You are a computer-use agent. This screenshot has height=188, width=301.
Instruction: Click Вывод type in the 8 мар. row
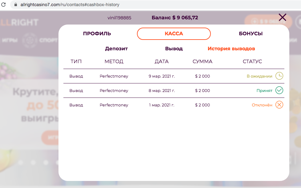[x=76, y=90]
